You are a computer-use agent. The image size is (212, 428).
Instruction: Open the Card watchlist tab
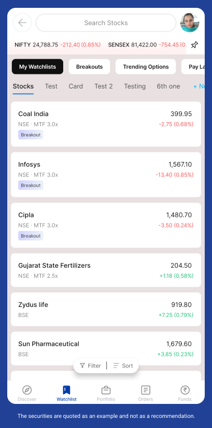point(76,86)
